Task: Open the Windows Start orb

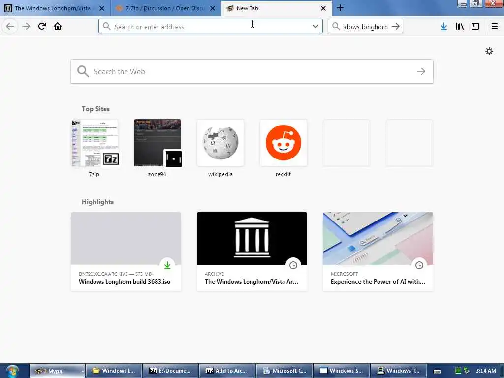Action: point(12,371)
